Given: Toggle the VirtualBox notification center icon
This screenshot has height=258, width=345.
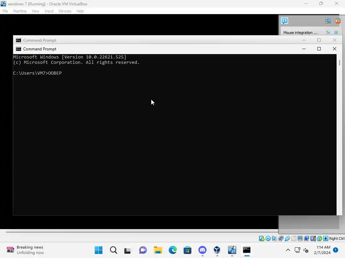Looking at the screenshot, I should click(284, 20).
